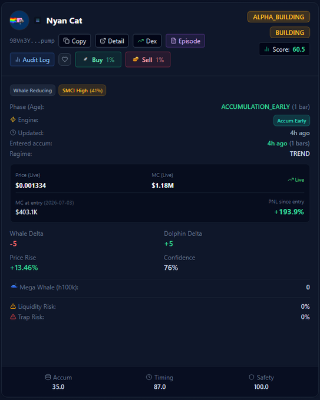Copy the token address
This screenshot has width=320, height=400.
(x=75, y=41)
